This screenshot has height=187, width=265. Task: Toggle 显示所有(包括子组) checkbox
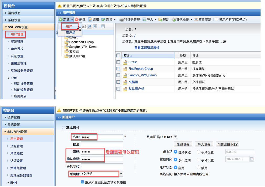[x=216, y=19]
